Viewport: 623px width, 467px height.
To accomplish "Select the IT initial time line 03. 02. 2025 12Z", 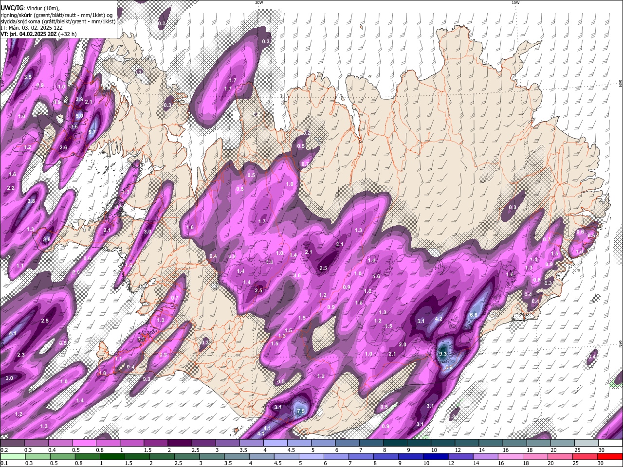I will pos(31,28).
